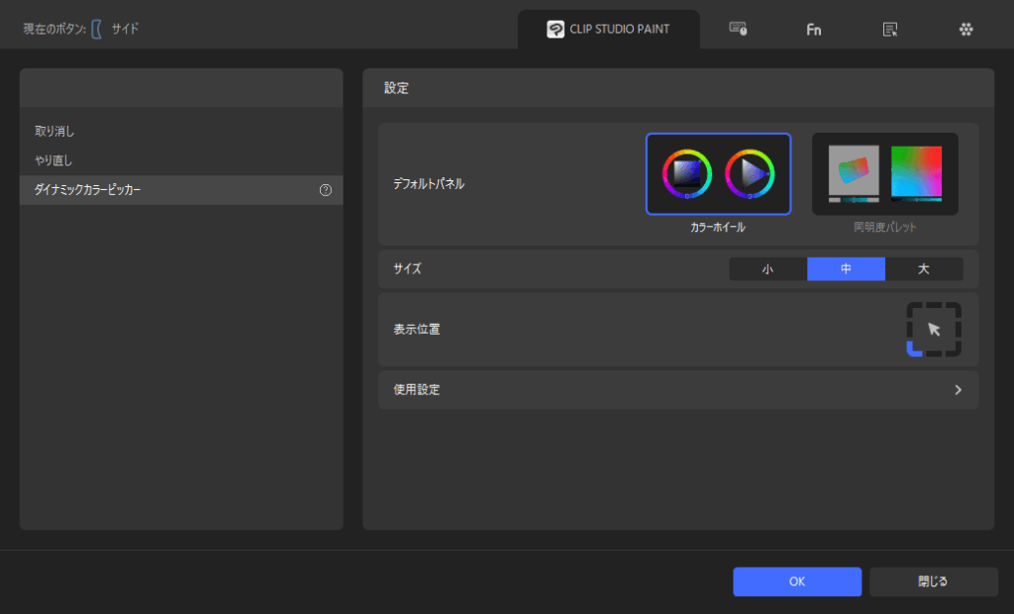
Task: Click the help icon next to ダイナミックカラーピッカー
Action: tap(326, 190)
